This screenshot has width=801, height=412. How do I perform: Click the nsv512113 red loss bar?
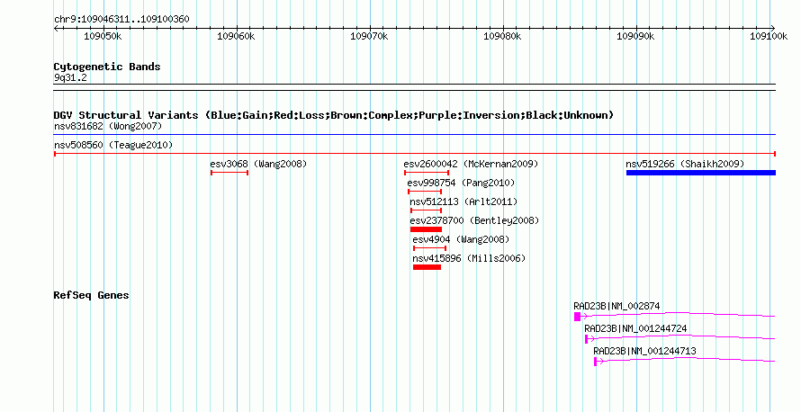pyautogui.click(x=426, y=210)
